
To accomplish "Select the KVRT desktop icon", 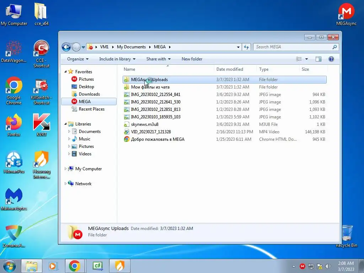I will [x=41, y=125].
